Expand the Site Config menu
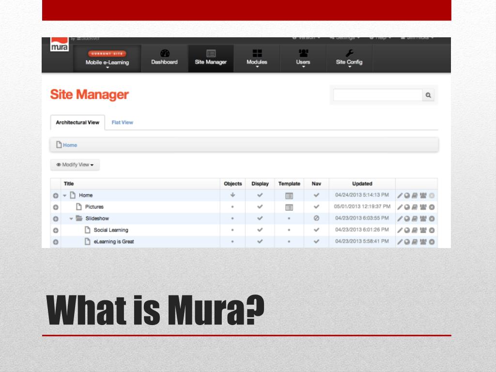 click(x=349, y=58)
